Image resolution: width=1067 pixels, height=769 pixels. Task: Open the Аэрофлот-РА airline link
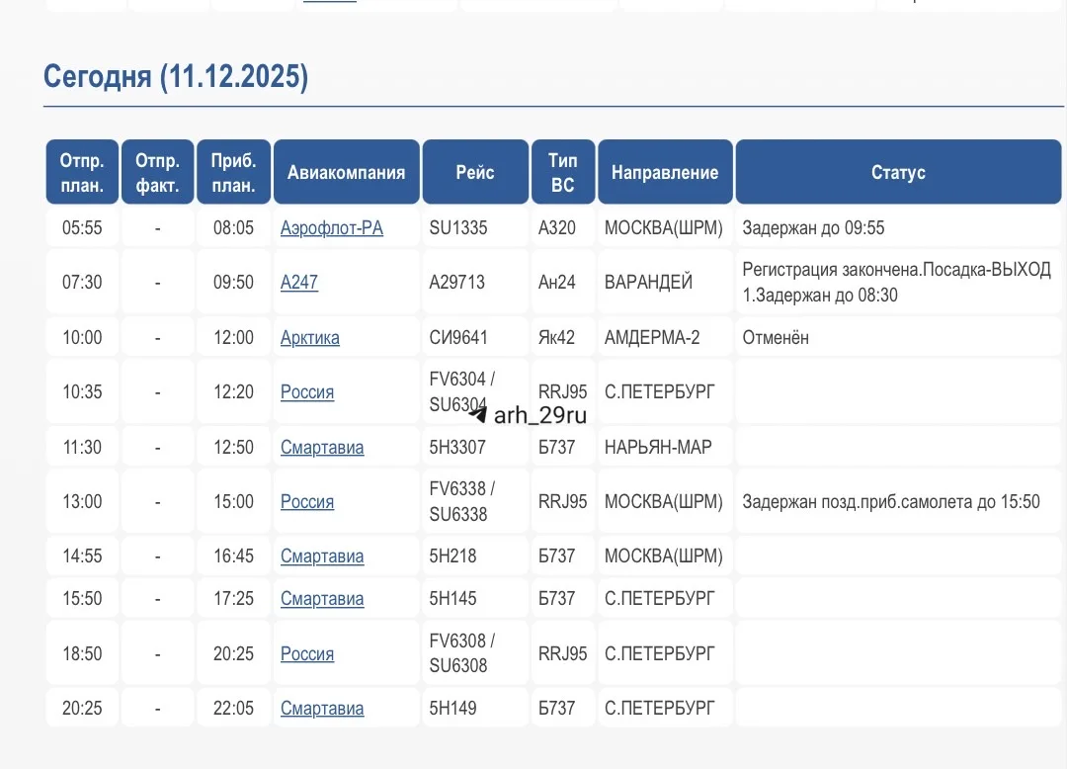[x=331, y=228]
